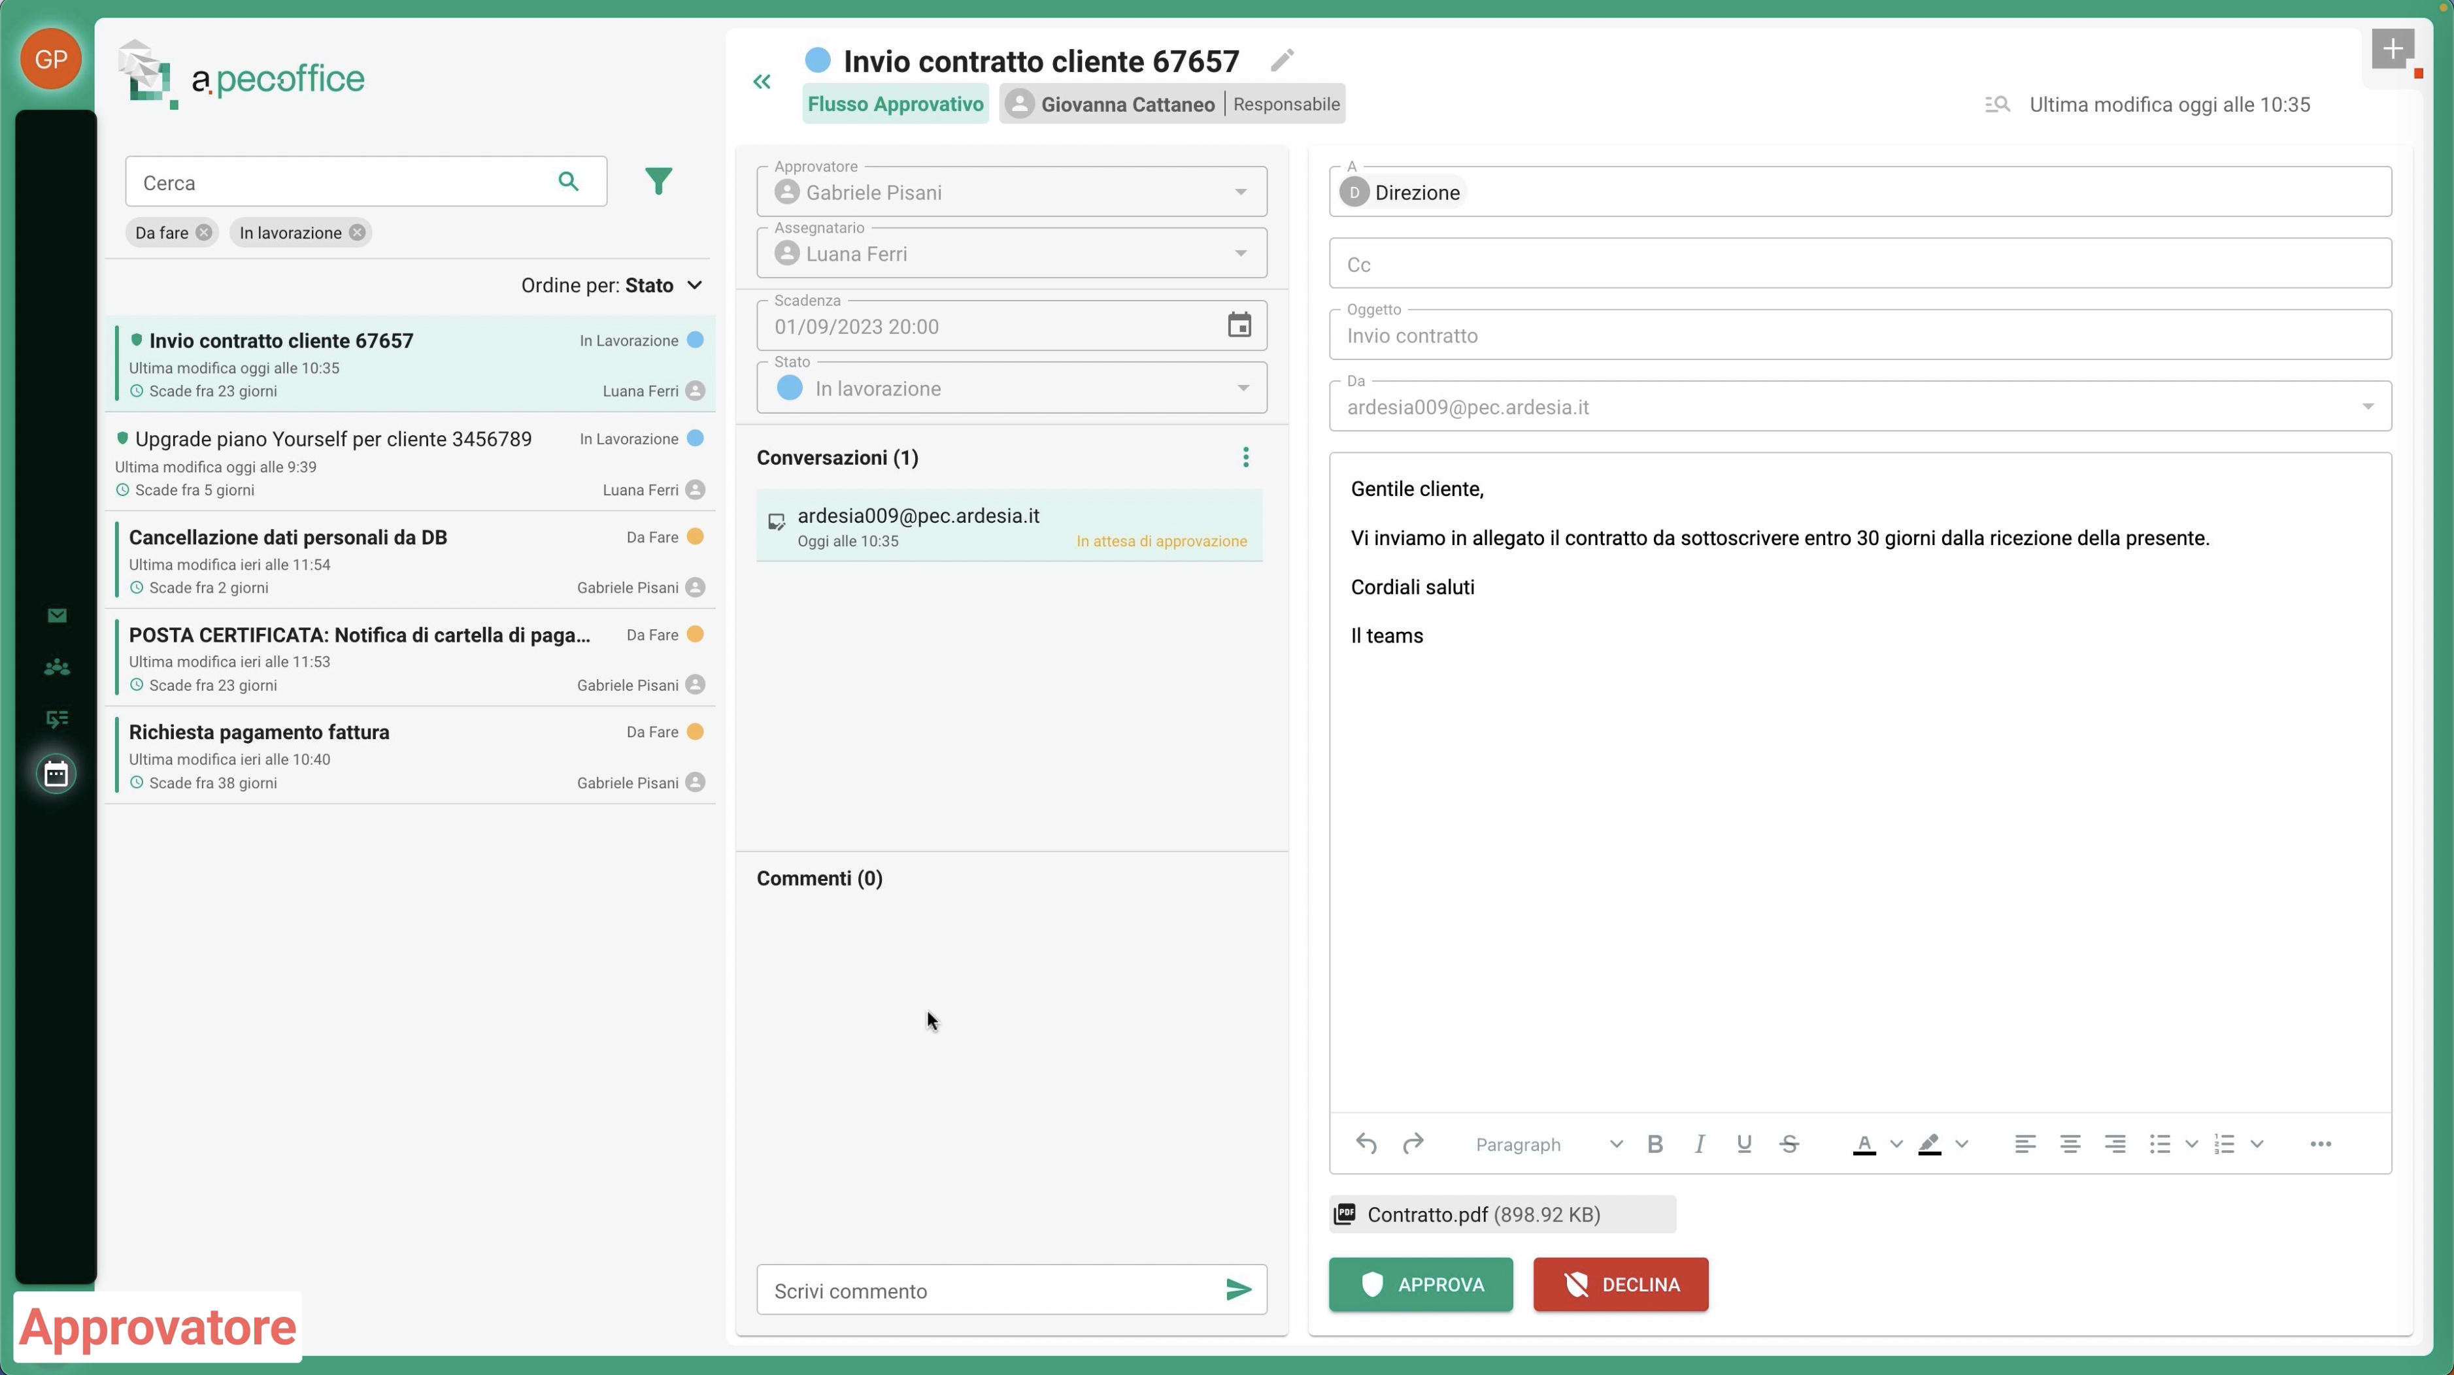Select task Richiesta pagamento fattura
Screen dimensions: 2454x1375
click(x=411, y=756)
